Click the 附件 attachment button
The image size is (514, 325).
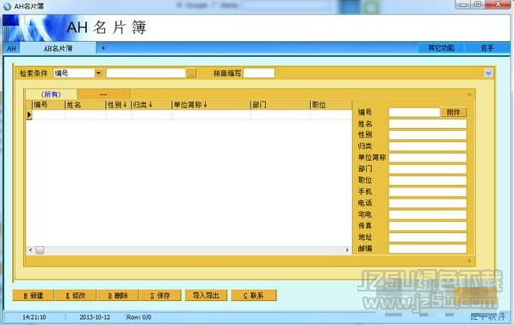(454, 113)
